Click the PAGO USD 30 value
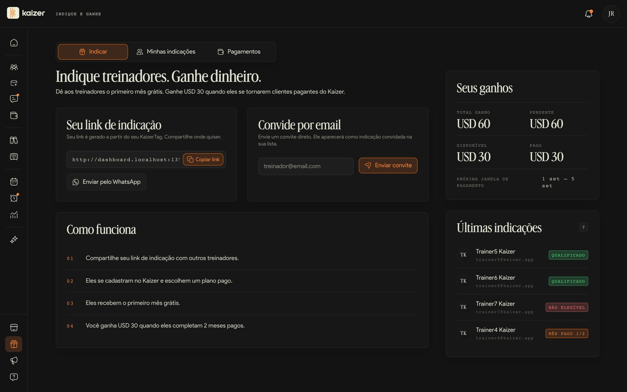The image size is (627, 392). [547, 157]
